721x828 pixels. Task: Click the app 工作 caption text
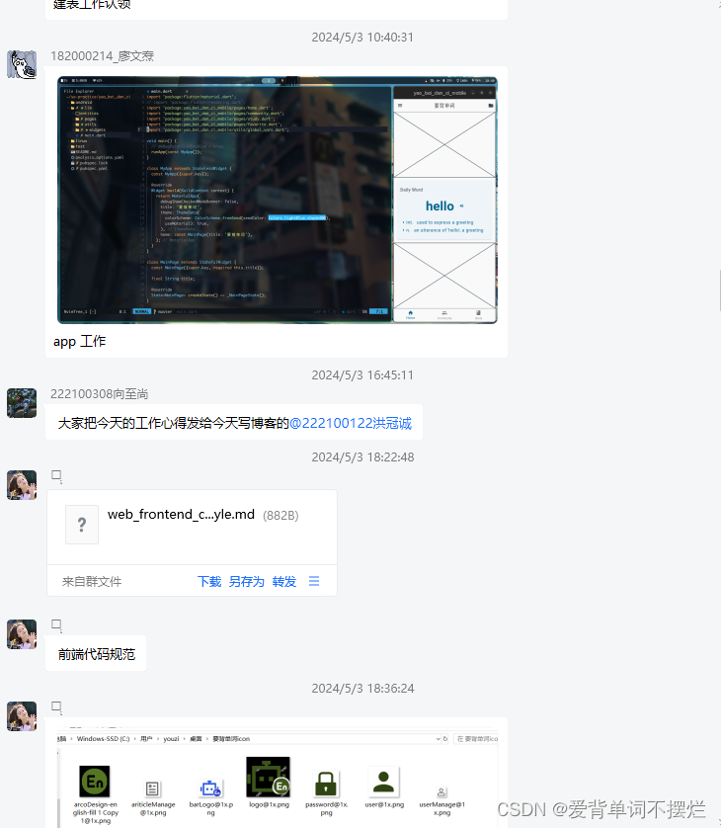click(x=79, y=341)
